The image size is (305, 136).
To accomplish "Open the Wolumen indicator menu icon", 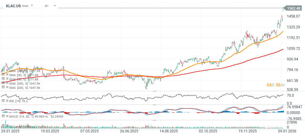I will [3, 126].
